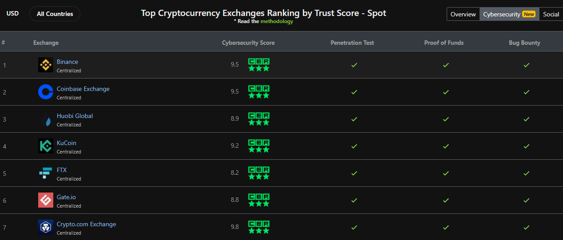
Task: Click rank number 1 in Binance row
Action: 4,66
